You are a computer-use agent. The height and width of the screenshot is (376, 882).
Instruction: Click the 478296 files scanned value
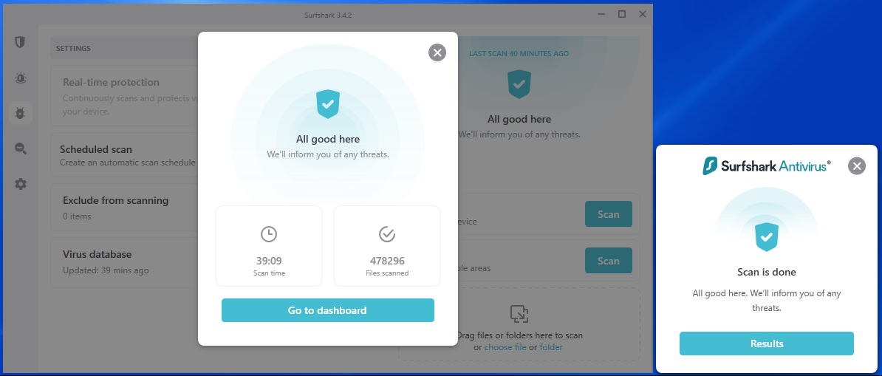(387, 261)
